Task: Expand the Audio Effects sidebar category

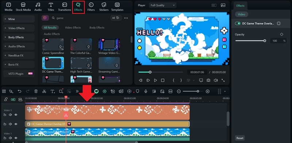Action: [19, 46]
